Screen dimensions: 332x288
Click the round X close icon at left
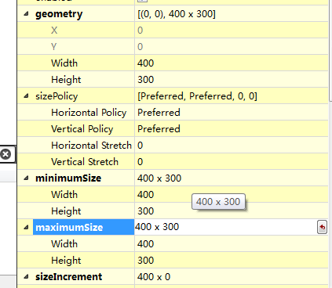5,154
